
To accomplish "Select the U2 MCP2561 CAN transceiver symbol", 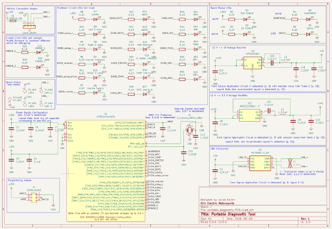I will (260, 163).
